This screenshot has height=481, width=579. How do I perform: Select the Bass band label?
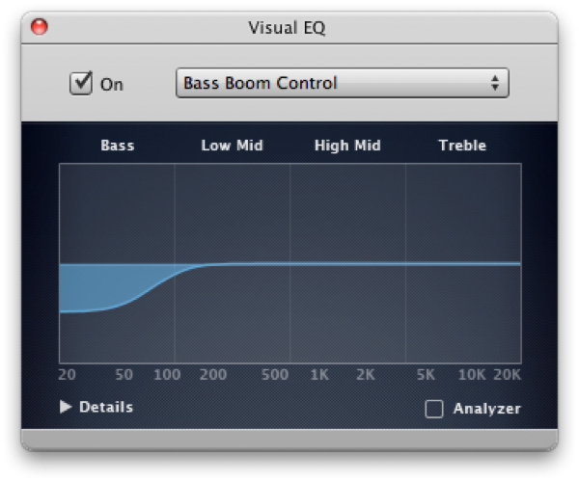point(118,146)
